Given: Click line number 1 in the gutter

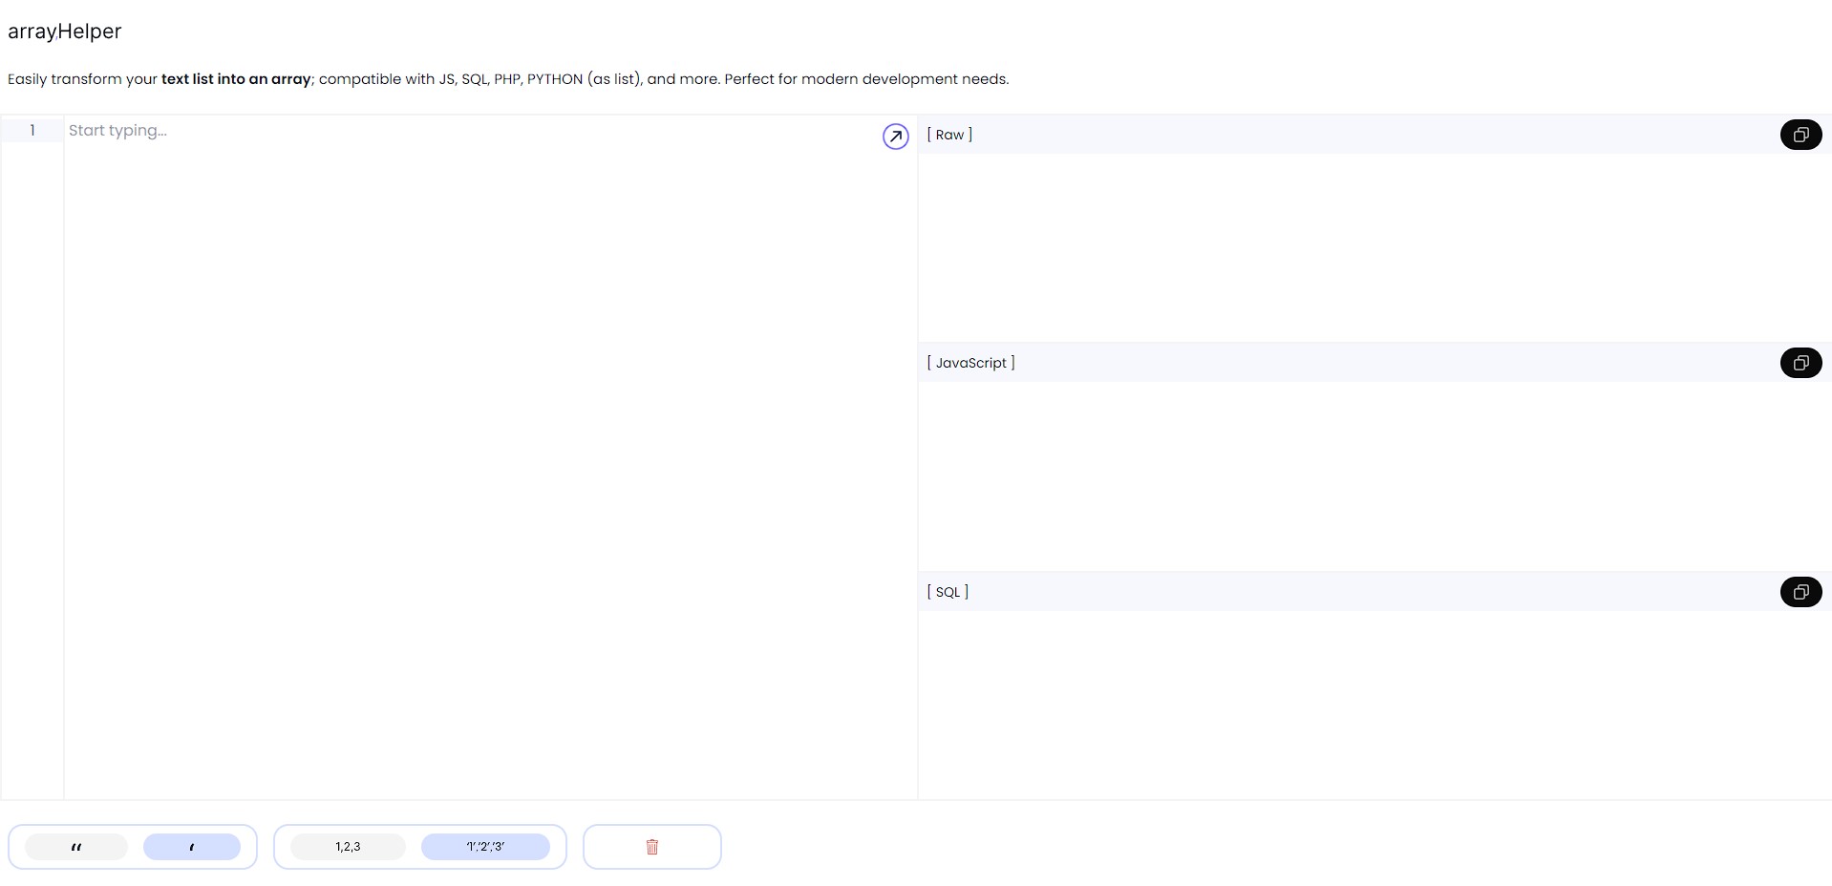Looking at the screenshot, I should (32, 131).
